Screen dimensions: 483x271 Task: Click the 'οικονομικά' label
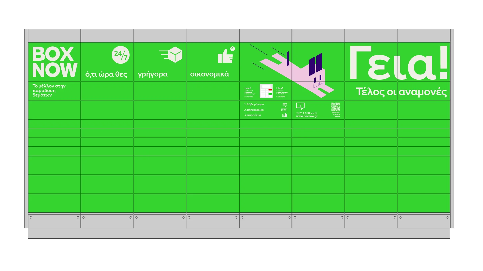click(209, 74)
